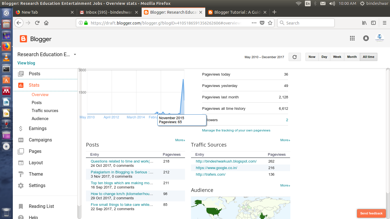This screenshot has height=219, width=390.
Task: Click the Audience world map
Action: click(241, 208)
